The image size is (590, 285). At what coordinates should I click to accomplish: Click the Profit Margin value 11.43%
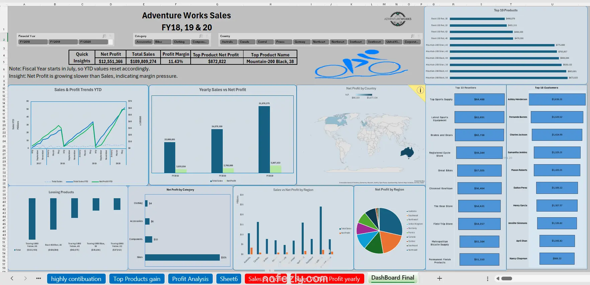click(176, 61)
